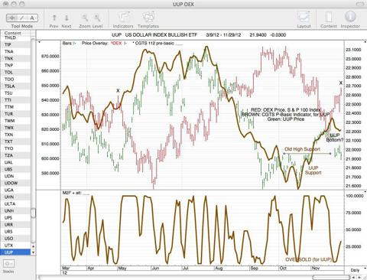Select the line drawing tool mode
Viewport: 367px width, 280px height.
pyautogui.click(x=22, y=18)
